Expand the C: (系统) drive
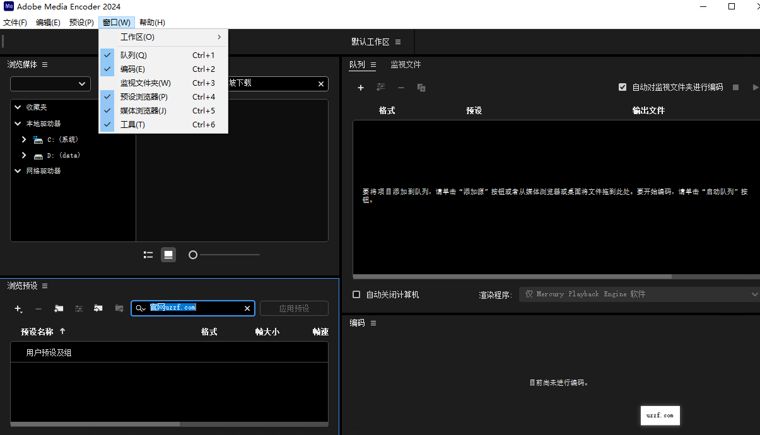 tap(23, 139)
